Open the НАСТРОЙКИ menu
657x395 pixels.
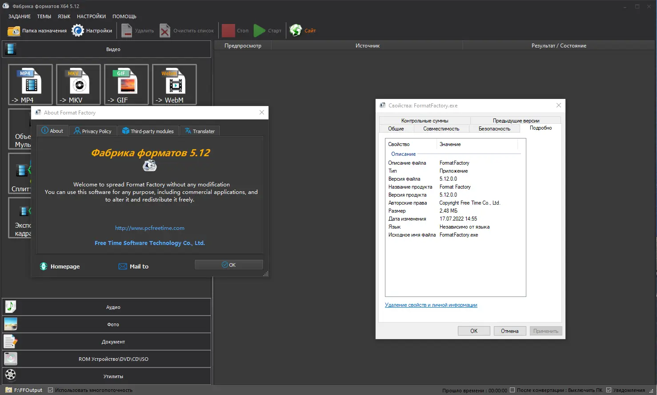(x=91, y=16)
